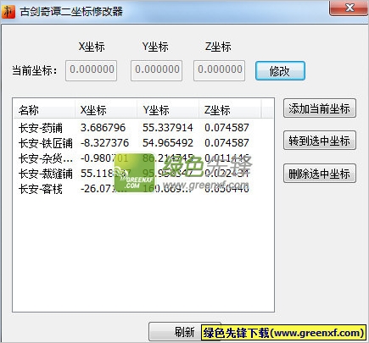
Task: Click 添加当前坐标 button
Action: pos(320,108)
